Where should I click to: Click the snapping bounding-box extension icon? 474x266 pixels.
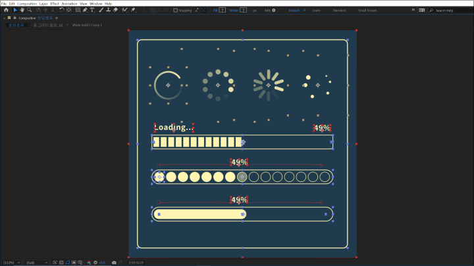[x=203, y=11]
